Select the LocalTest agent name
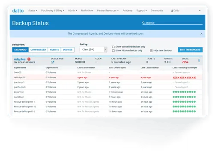The height and width of the screenshot is (157, 215). 19,92
